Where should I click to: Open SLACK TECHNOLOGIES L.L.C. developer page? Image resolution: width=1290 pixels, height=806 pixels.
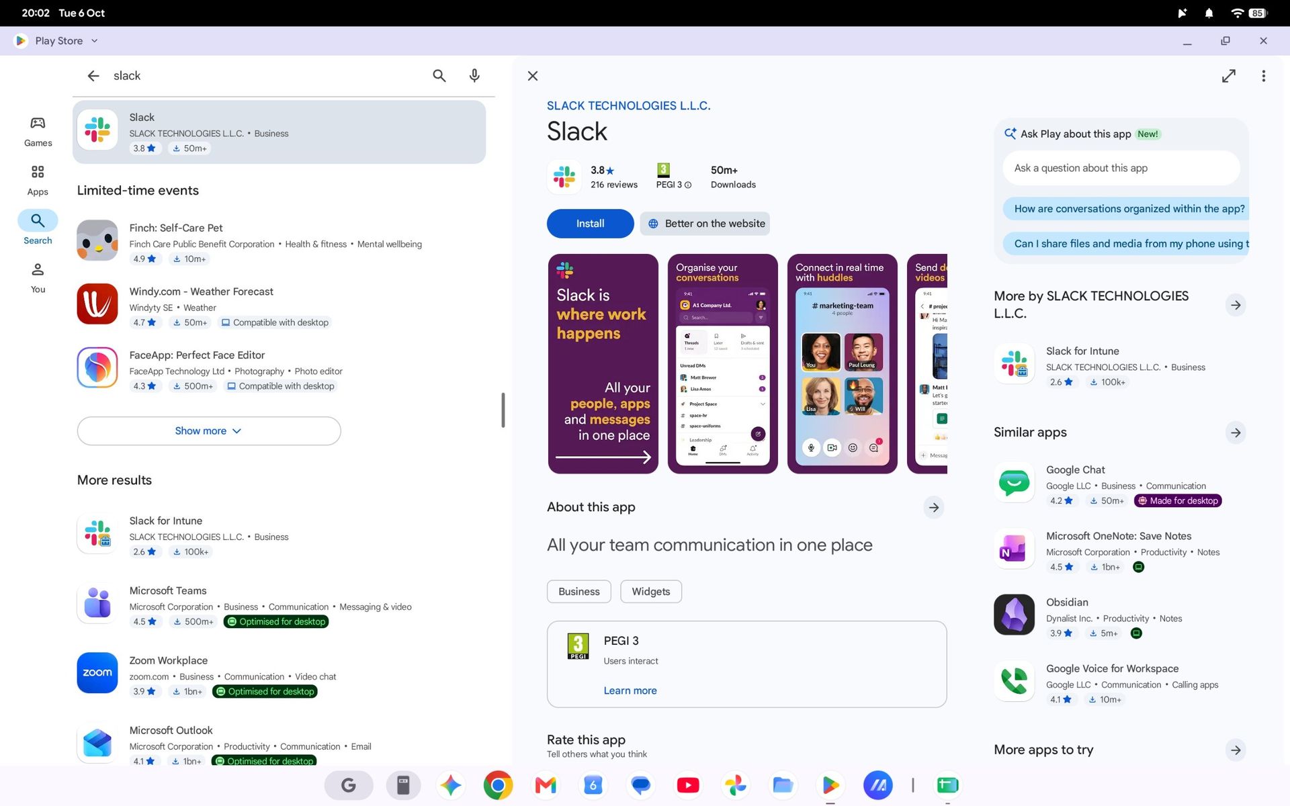pyautogui.click(x=628, y=105)
